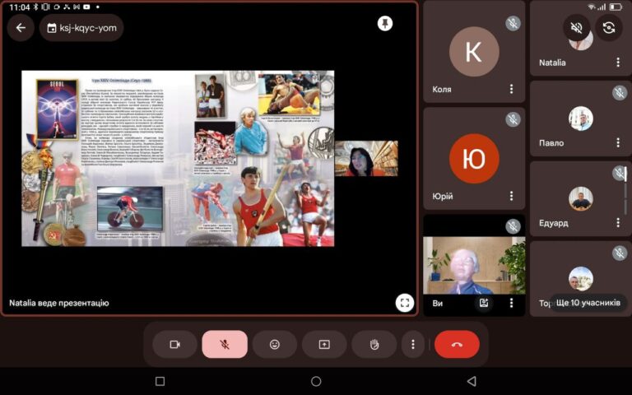
Task: Raise hand with the hand icon
Action: [x=374, y=345]
